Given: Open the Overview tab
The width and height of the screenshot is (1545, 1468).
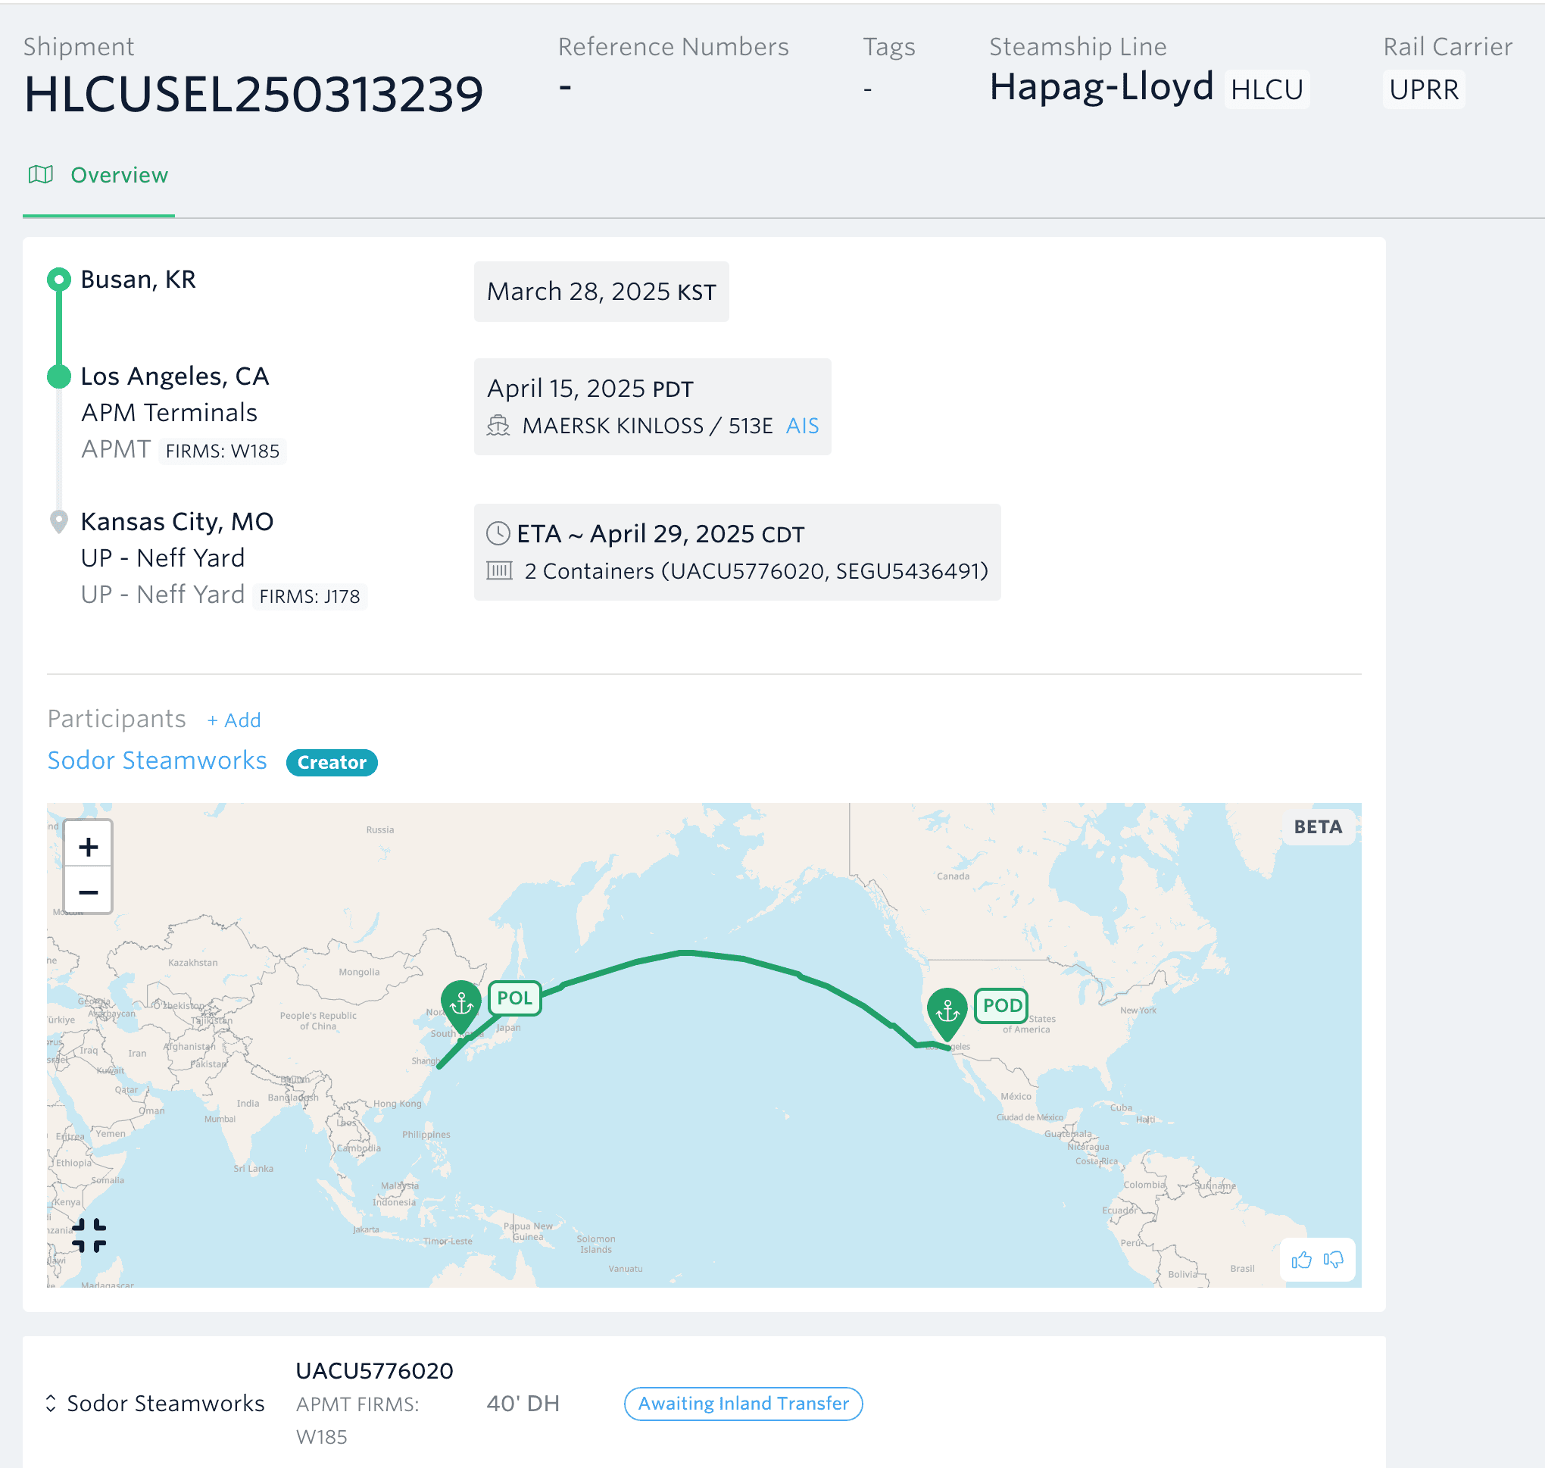Looking at the screenshot, I should point(98,175).
